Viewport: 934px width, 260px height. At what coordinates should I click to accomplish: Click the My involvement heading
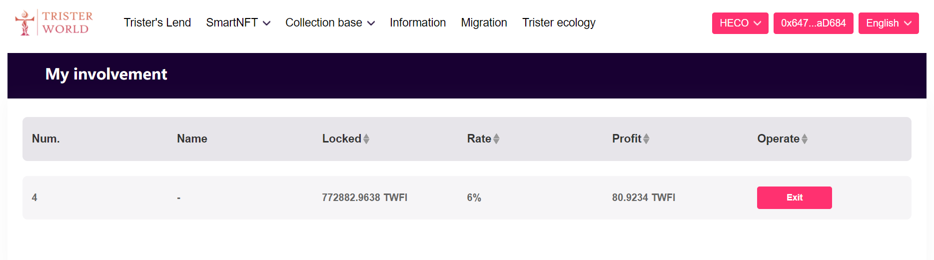coord(106,74)
